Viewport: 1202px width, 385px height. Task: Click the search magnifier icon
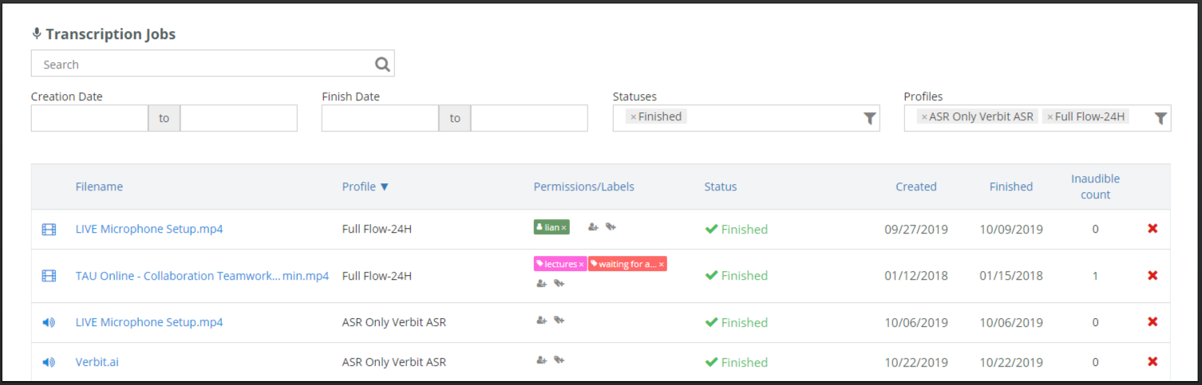[x=382, y=65]
